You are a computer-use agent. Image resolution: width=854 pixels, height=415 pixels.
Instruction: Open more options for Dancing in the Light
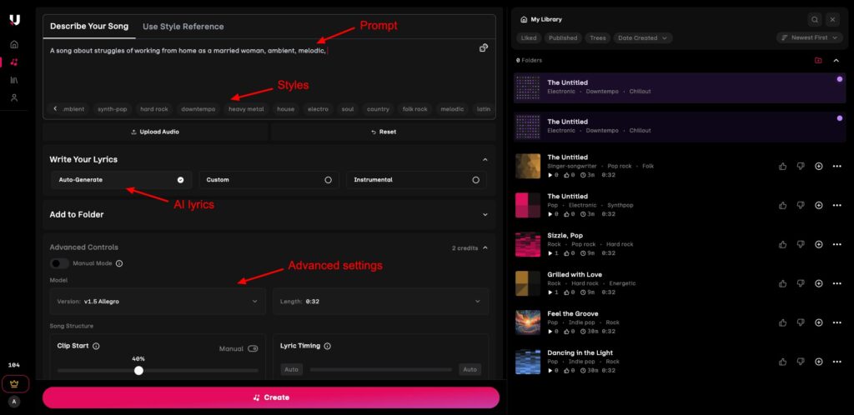pos(837,362)
